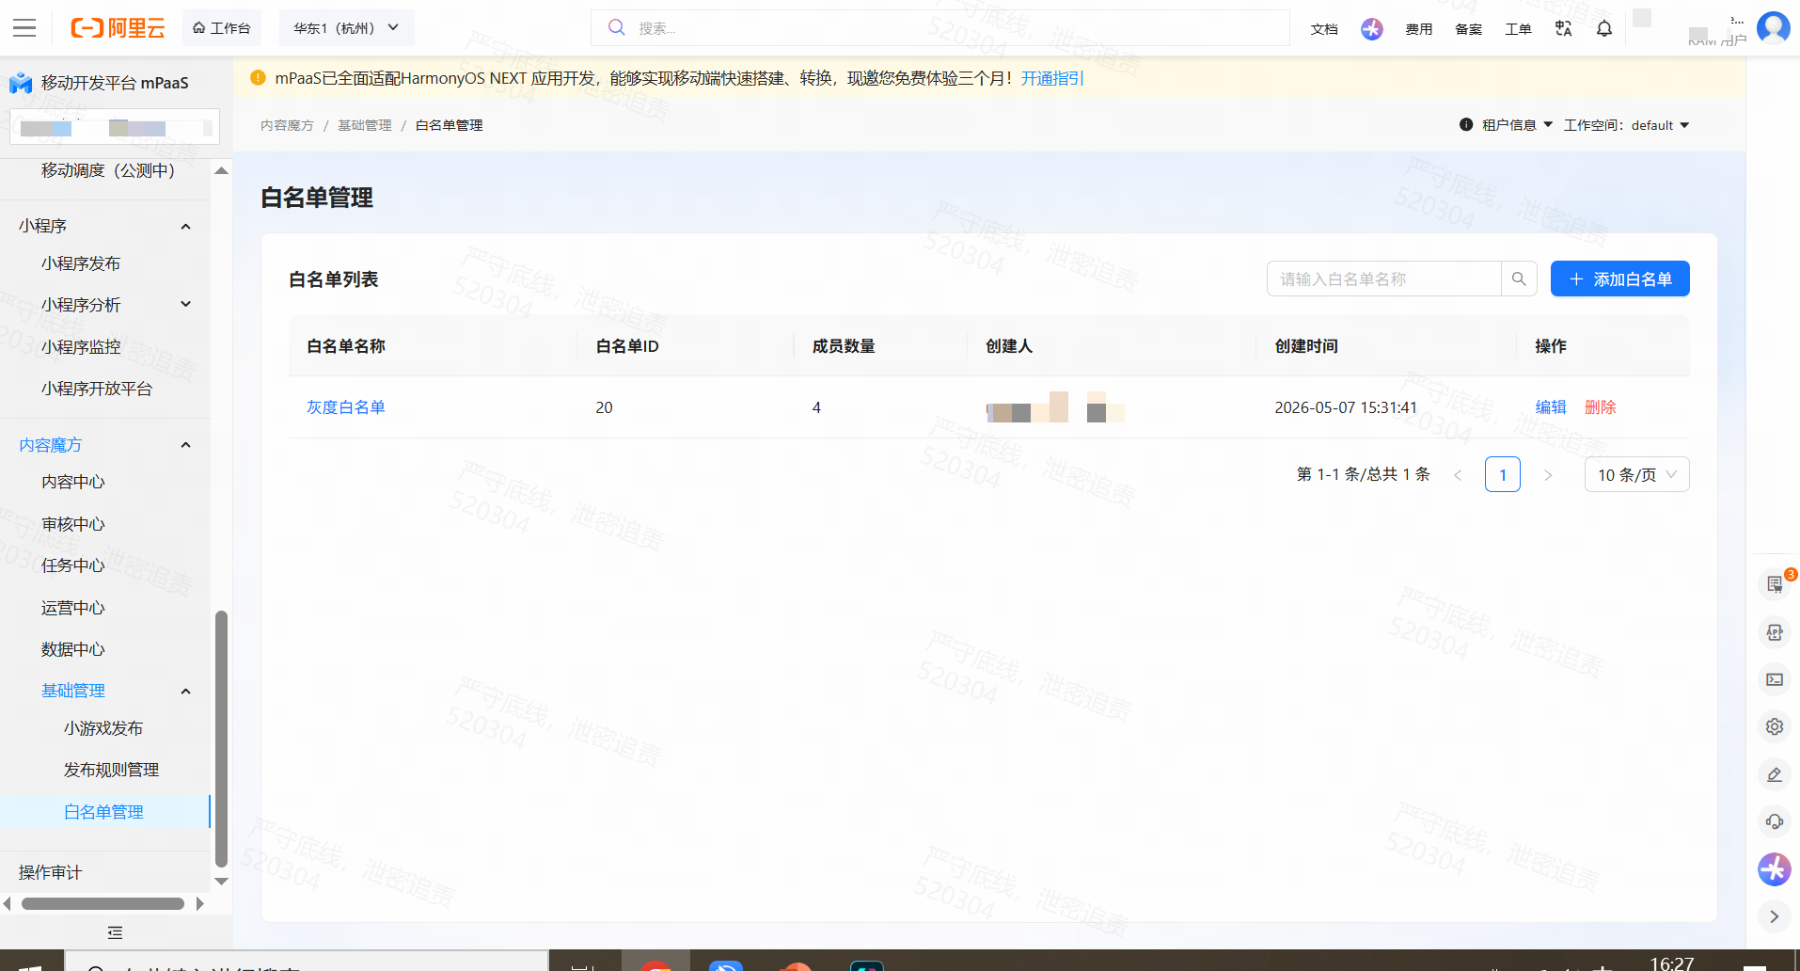1800x971 pixels.
Task: Open right rail feedback edit icon
Action: pyautogui.click(x=1775, y=774)
